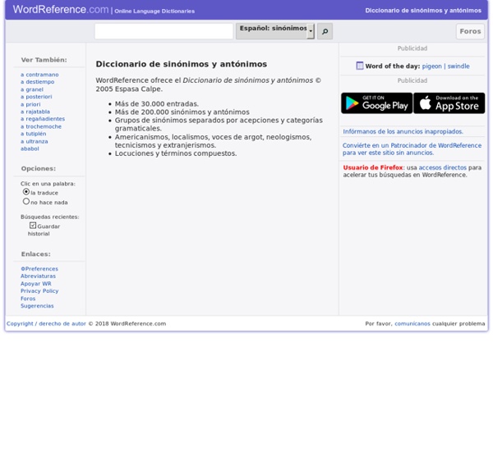Click the WordReference.com logo

60,10
